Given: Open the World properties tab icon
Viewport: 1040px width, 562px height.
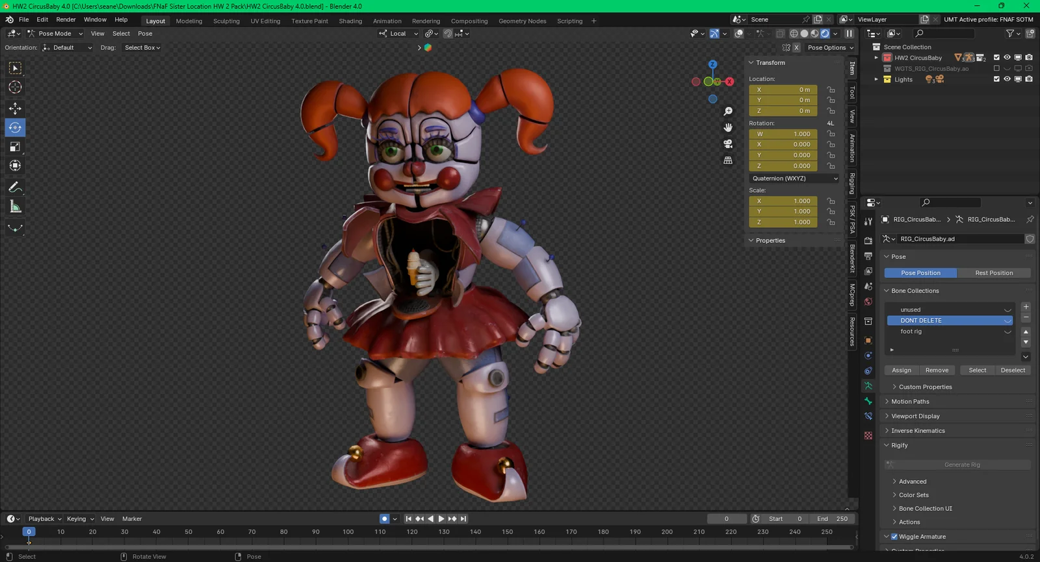Looking at the screenshot, I should 868,302.
